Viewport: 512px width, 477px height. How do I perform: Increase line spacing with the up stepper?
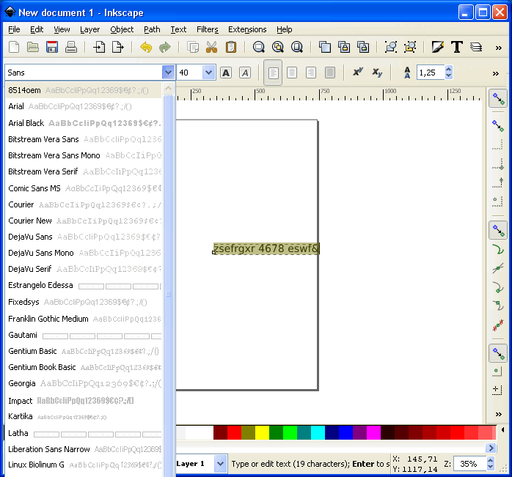pos(449,69)
